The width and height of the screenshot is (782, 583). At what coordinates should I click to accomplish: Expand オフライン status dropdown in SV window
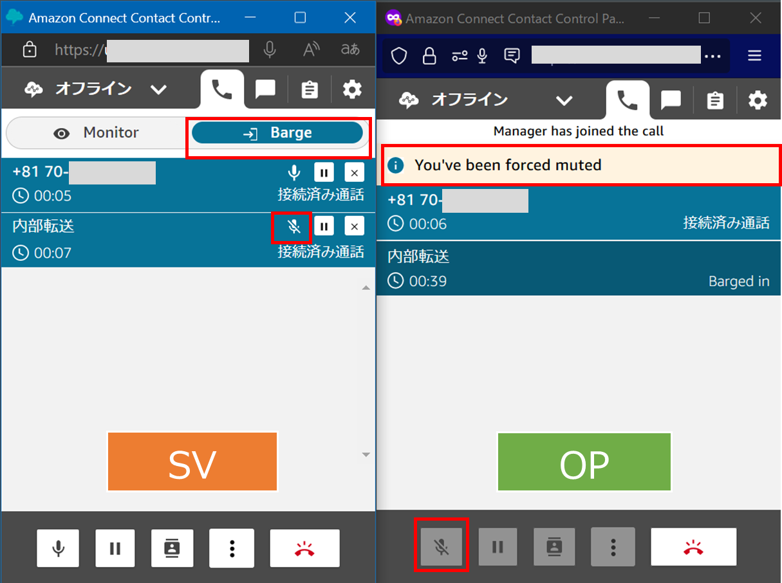pos(158,89)
